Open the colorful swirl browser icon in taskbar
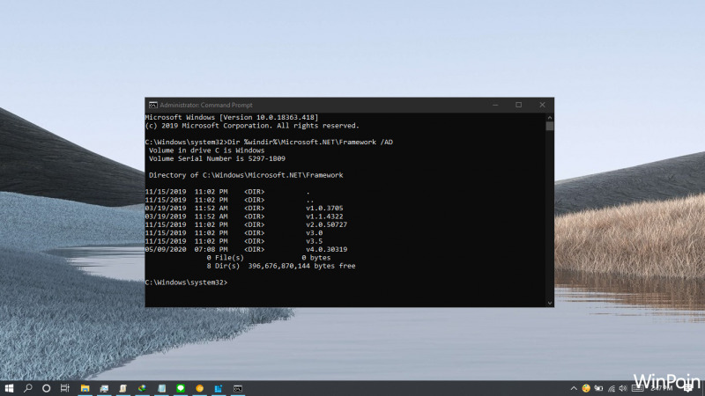705x396 pixels. (x=143, y=388)
